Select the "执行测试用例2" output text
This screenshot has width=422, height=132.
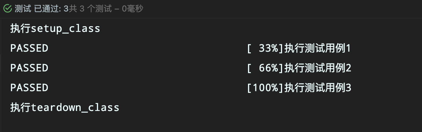tap(317, 68)
